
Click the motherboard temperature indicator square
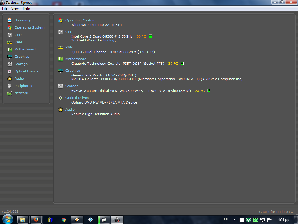tap(182, 63)
